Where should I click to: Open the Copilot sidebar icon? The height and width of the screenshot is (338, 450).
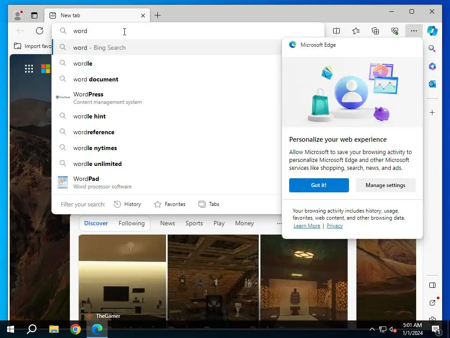click(x=432, y=31)
